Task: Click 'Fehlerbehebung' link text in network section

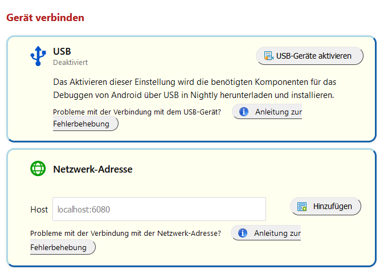Action: (58, 247)
